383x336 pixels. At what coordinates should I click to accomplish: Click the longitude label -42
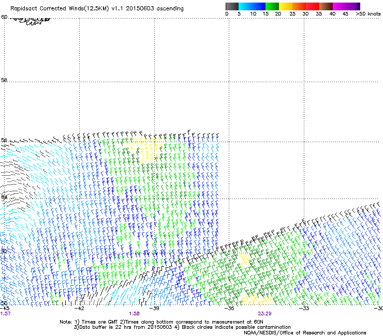[79, 308]
